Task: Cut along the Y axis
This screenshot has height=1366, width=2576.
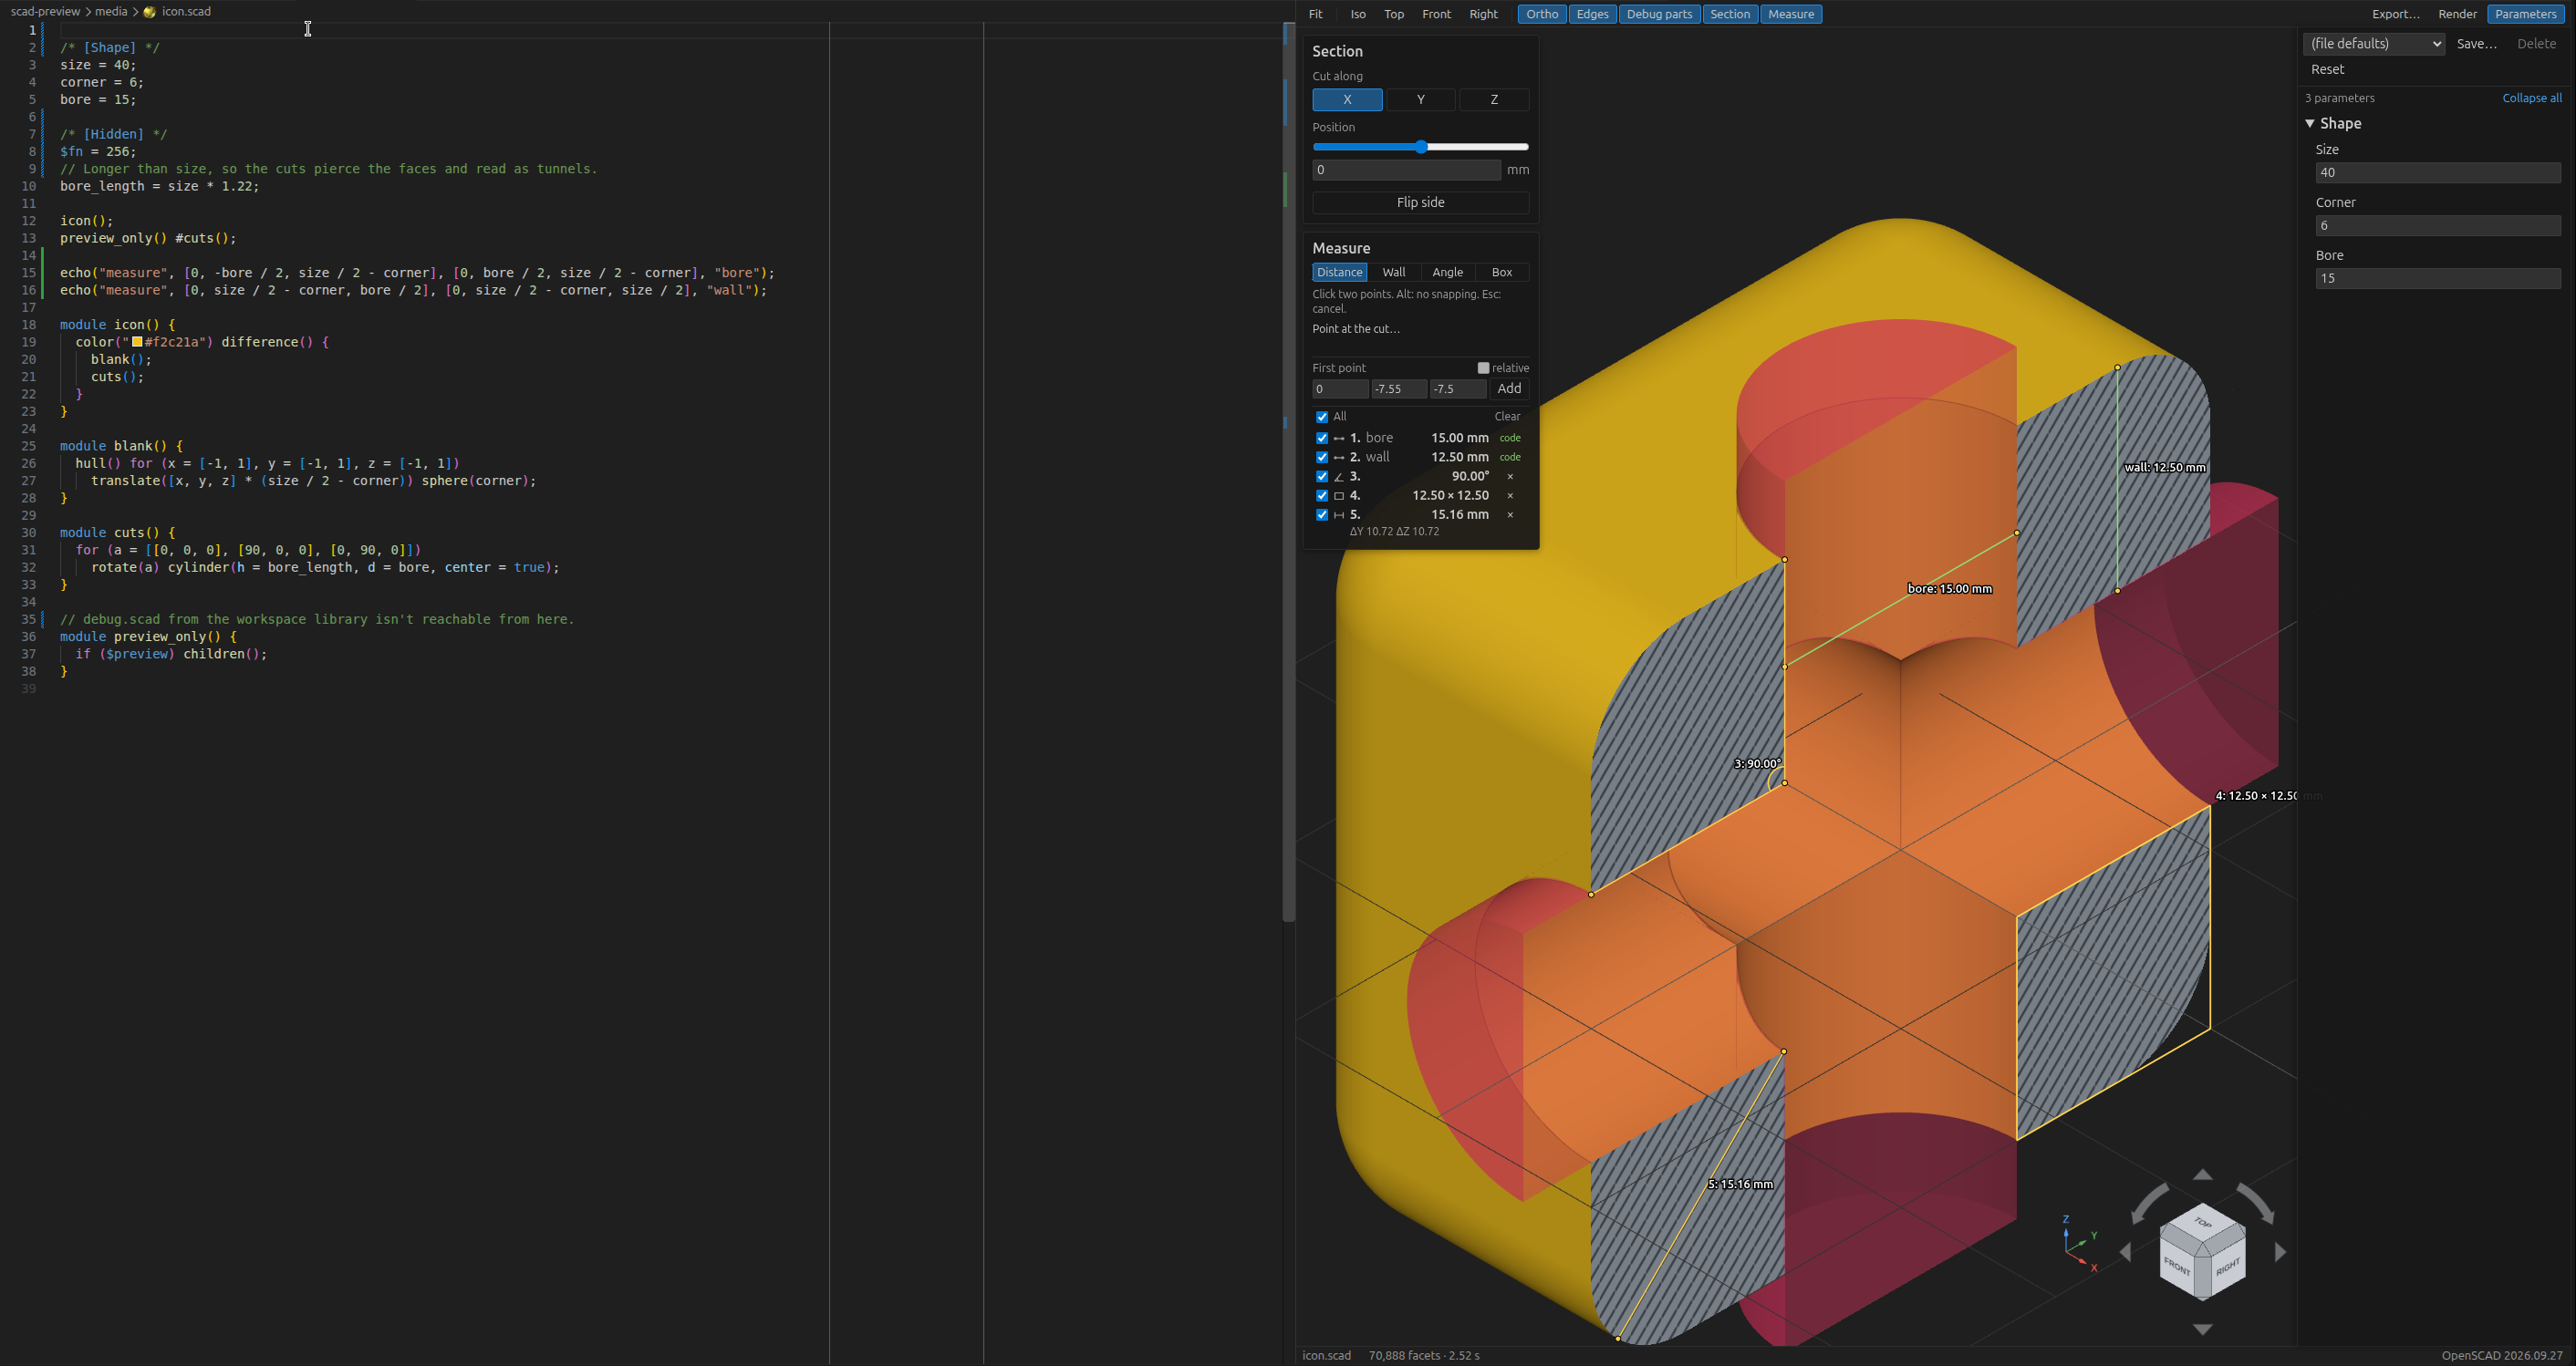Action: pyautogui.click(x=1421, y=100)
